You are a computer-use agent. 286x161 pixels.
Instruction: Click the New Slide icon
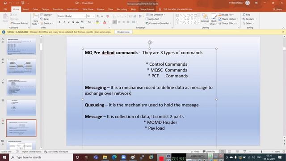[x=36, y=16]
